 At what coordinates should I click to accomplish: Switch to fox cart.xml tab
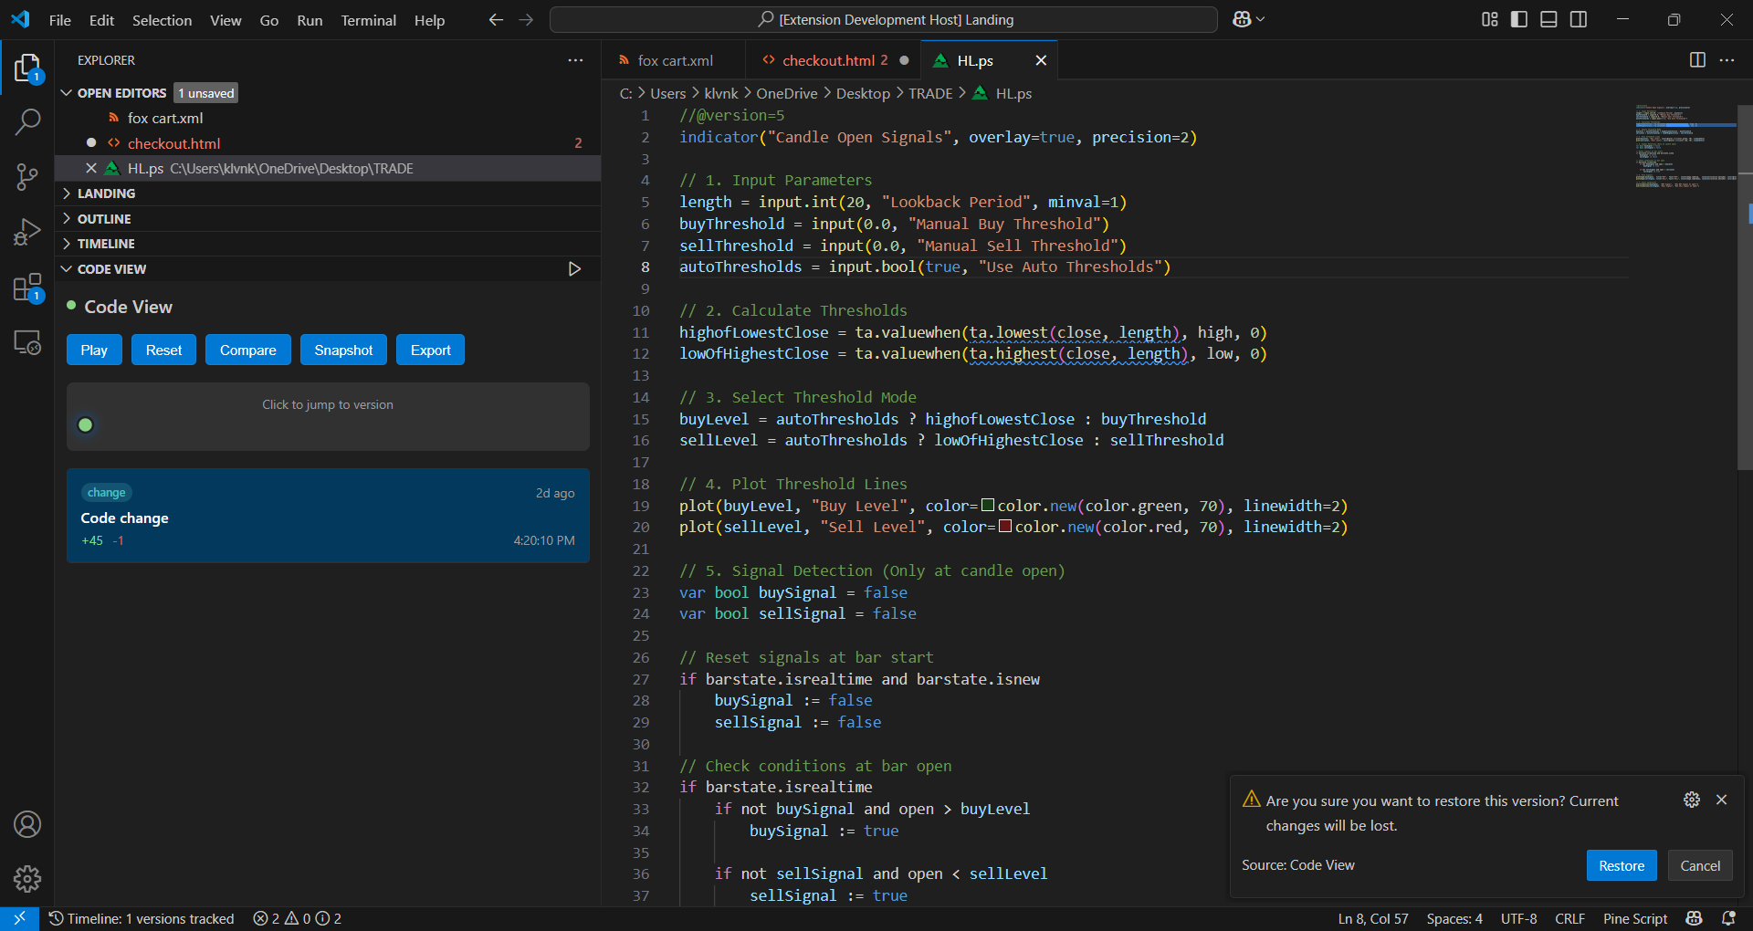(674, 60)
